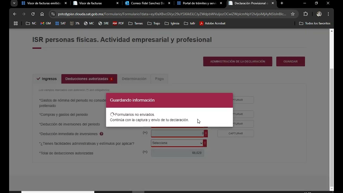This screenshot has width=343, height=193.
Task: Click the Total de deducciones autorizadas field
Action: pyautogui.click(x=177, y=153)
